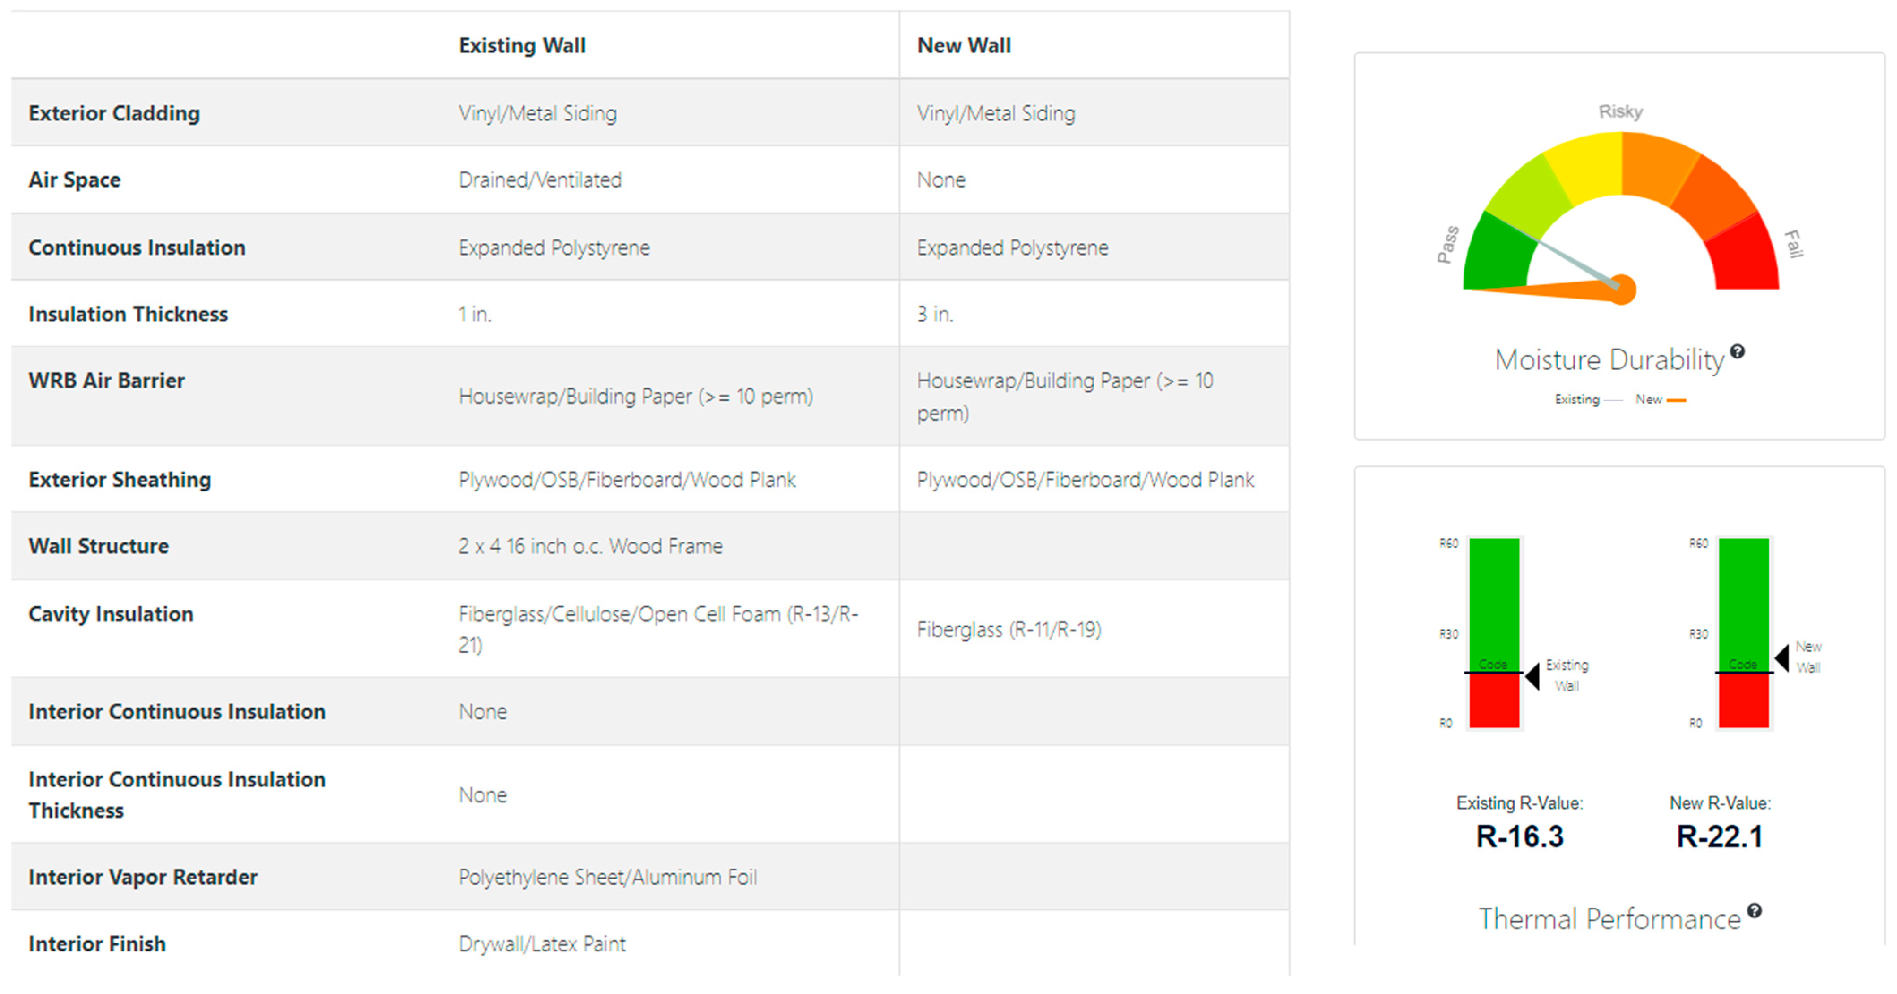
Task: Click the Thermal Performance help icon
Action: click(x=1755, y=911)
